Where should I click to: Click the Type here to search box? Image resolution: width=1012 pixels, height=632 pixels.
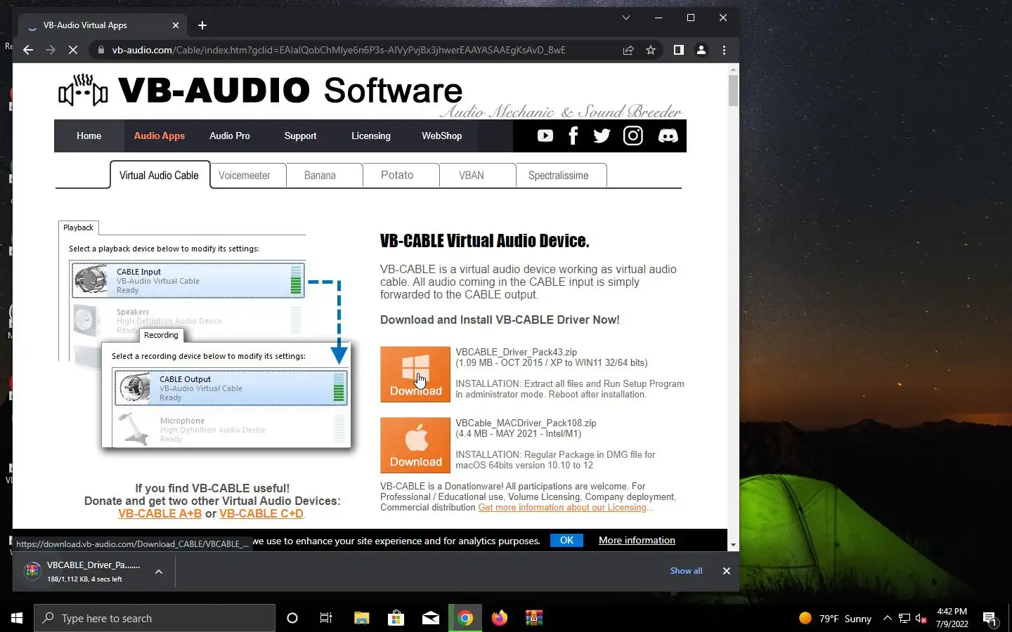(x=155, y=618)
